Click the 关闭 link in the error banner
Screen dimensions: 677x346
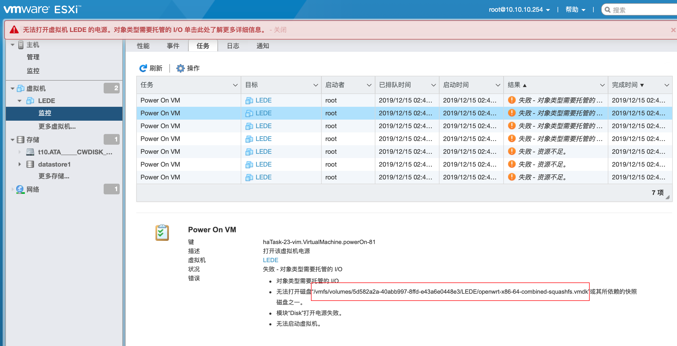280,30
